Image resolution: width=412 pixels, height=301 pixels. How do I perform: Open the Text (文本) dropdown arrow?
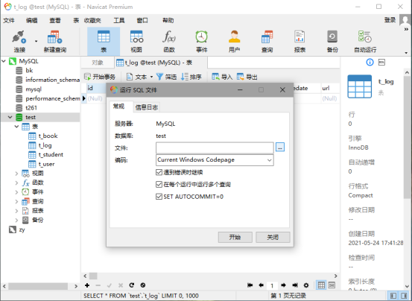point(151,77)
